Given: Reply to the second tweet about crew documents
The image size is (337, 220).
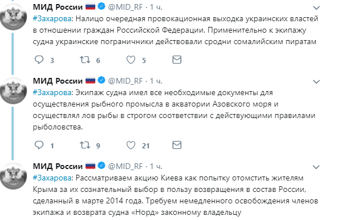Looking at the screenshot, I should point(39,145).
